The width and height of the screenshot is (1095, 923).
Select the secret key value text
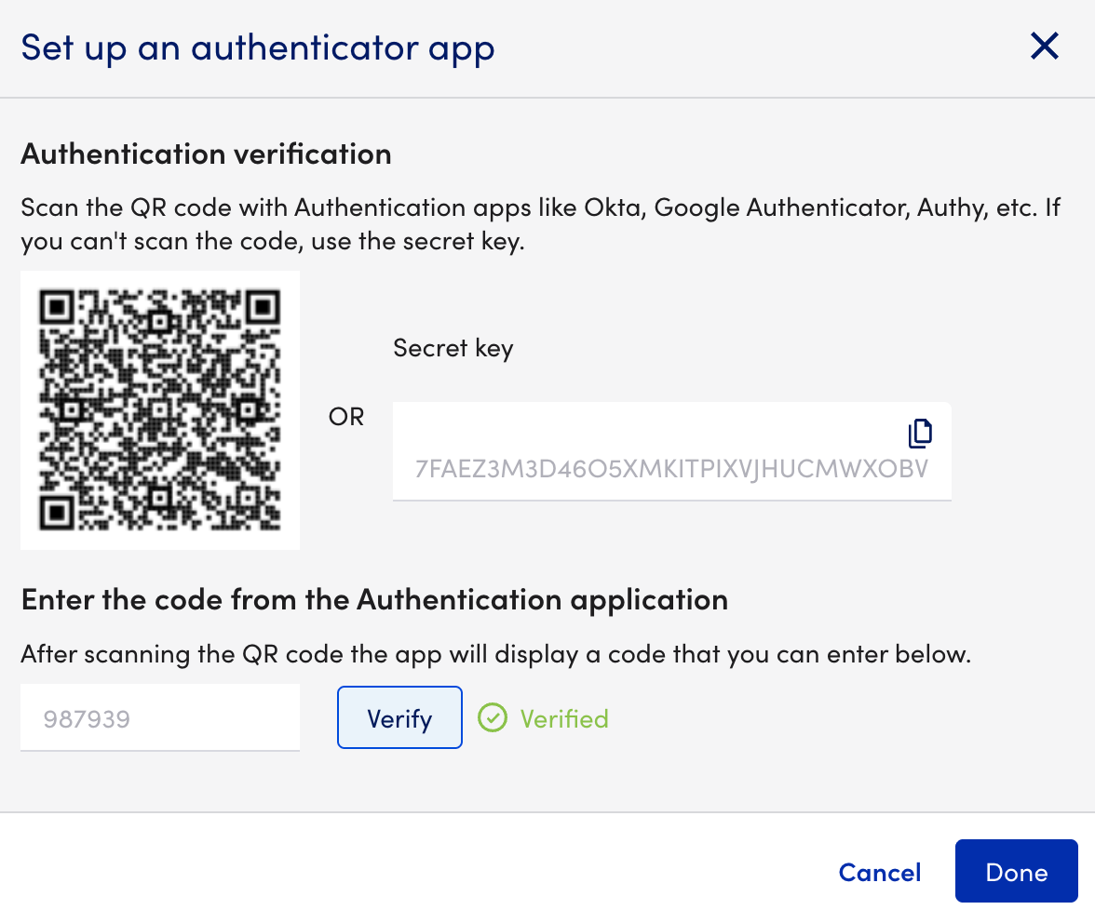[672, 470]
